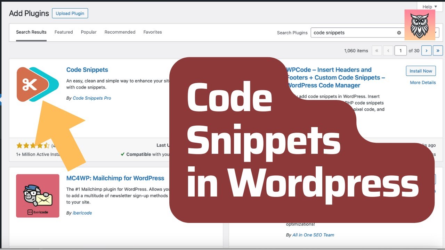Open the All in One SEO Team link
This screenshot has width=445, height=250.
click(x=313, y=235)
